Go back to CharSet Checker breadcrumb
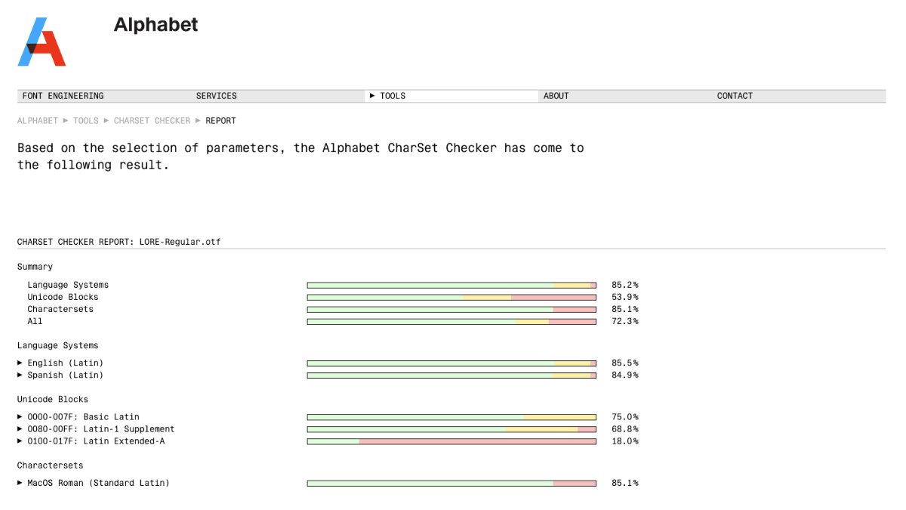Viewport: 906px width, 510px height. (x=152, y=121)
